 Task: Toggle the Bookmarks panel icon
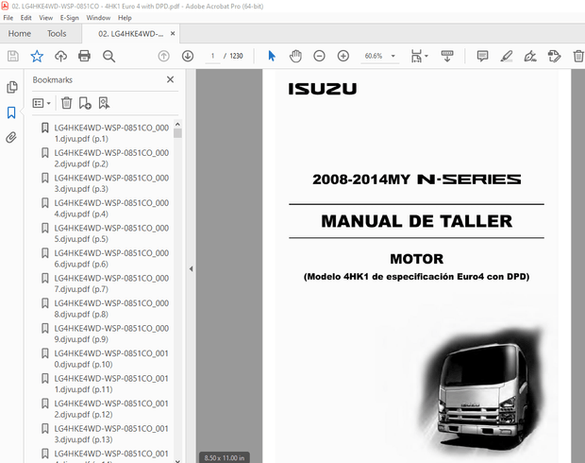pos(11,112)
